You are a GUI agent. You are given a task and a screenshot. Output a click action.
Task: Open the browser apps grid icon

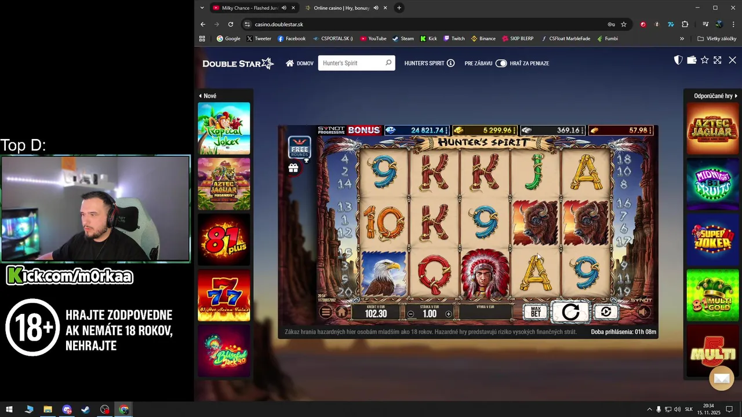pyautogui.click(x=202, y=39)
